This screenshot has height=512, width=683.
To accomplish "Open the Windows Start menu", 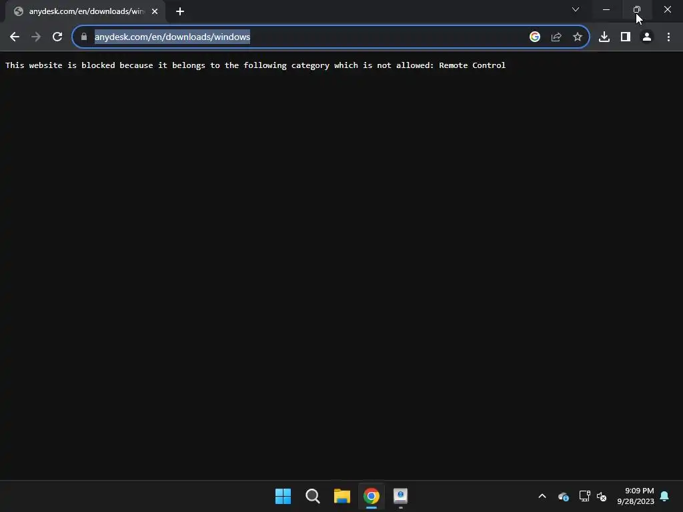I will click(283, 496).
